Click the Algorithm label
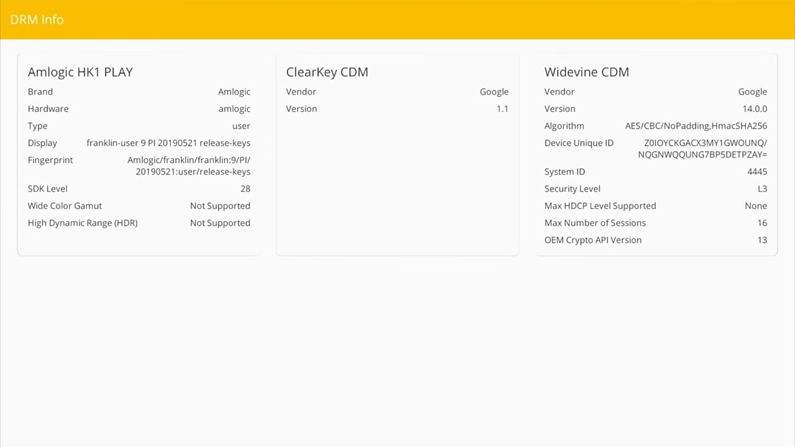The height and width of the screenshot is (447, 795). tap(564, 126)
